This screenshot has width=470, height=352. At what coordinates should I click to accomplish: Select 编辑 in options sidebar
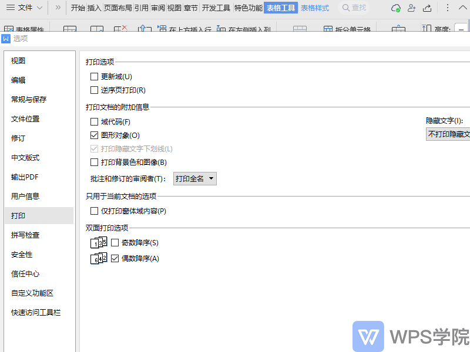(39, 80)
